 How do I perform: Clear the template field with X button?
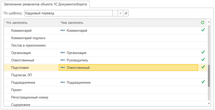coord(120,13)
